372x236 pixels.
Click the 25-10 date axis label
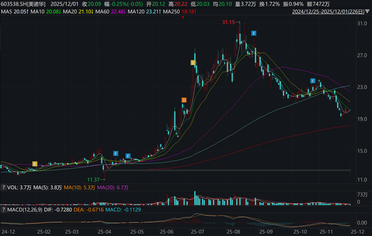[x=300, y=232]
